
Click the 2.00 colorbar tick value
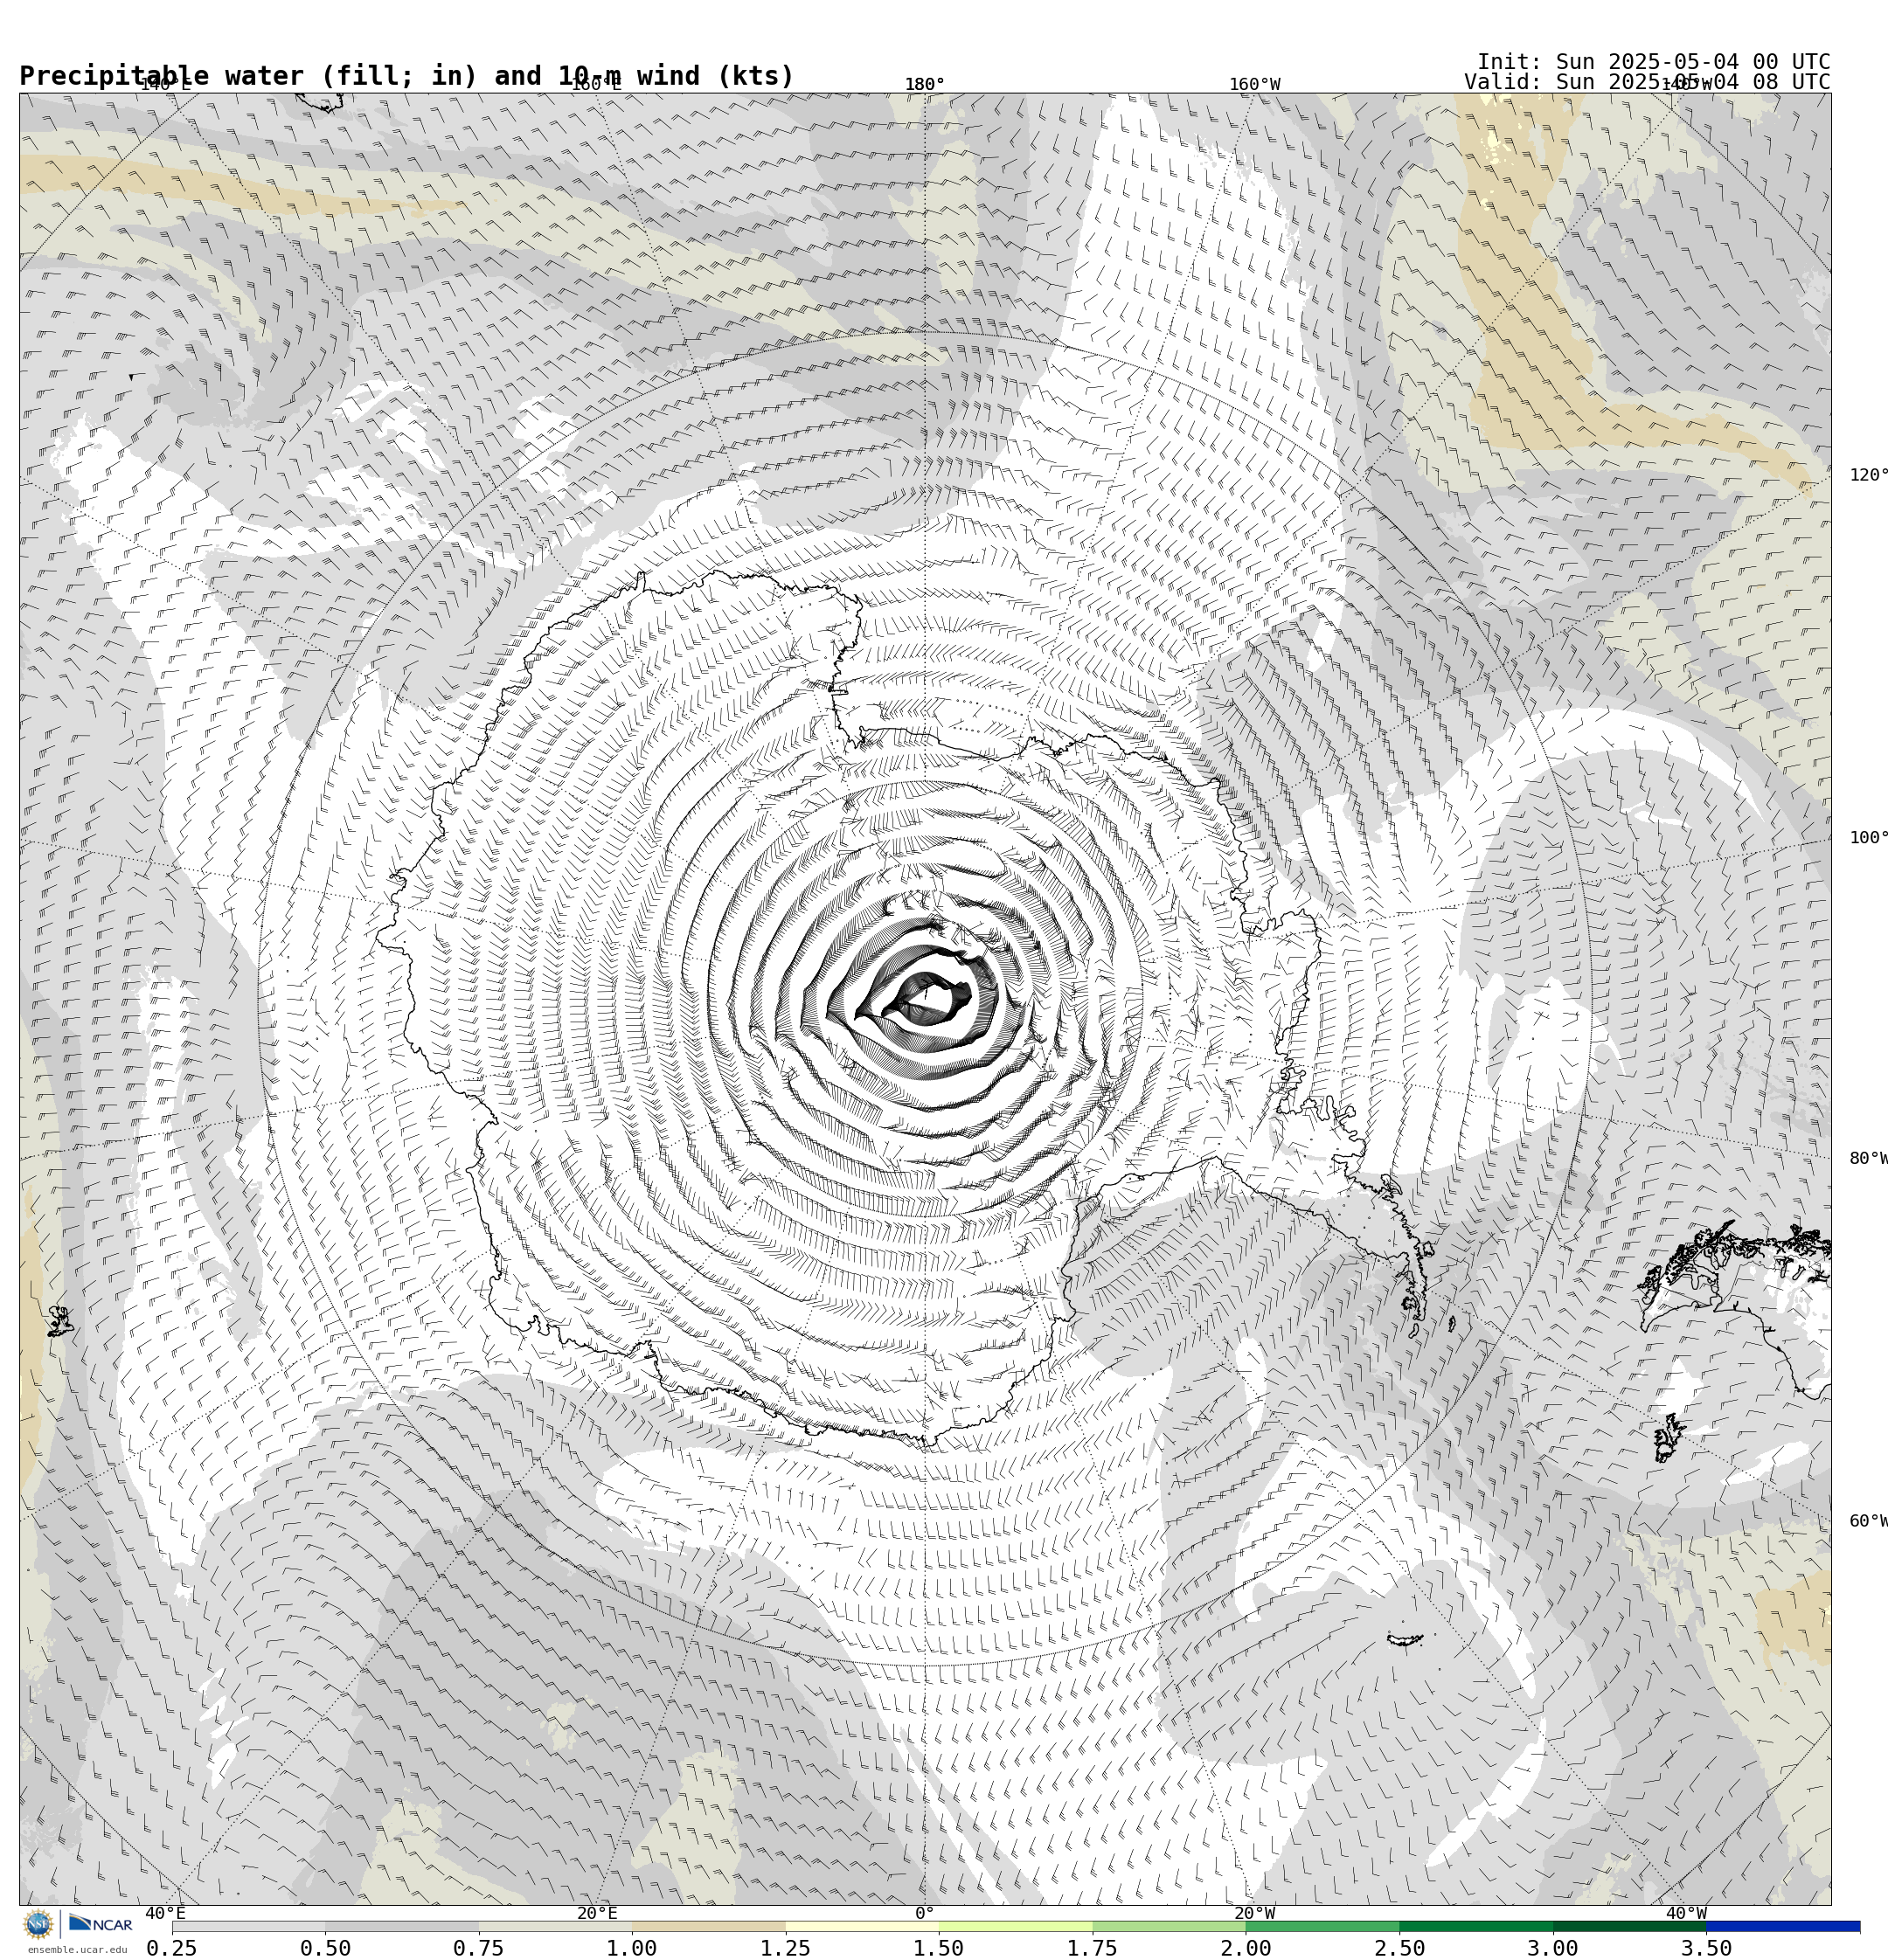click(x=1246, y=1948)
